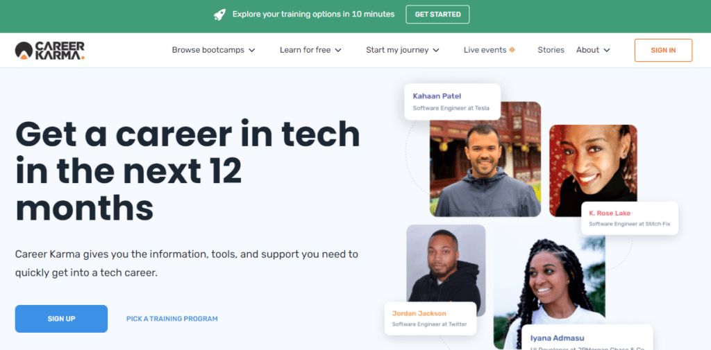Screen dimensions: 711x350
Task: Click the 'Software Engineer at Tesla' text
Action: (451, 108)
